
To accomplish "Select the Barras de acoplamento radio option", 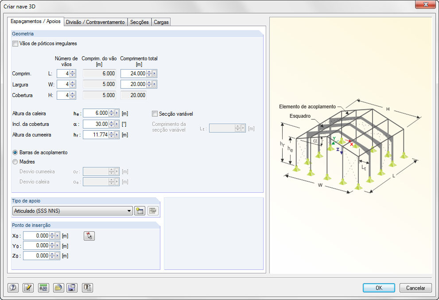I will pos(15,152).
